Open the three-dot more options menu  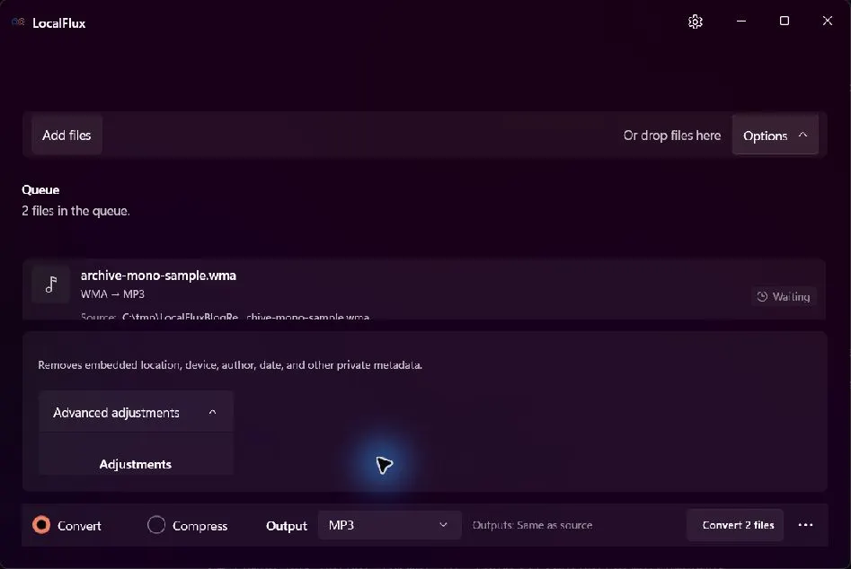[805, 525]
